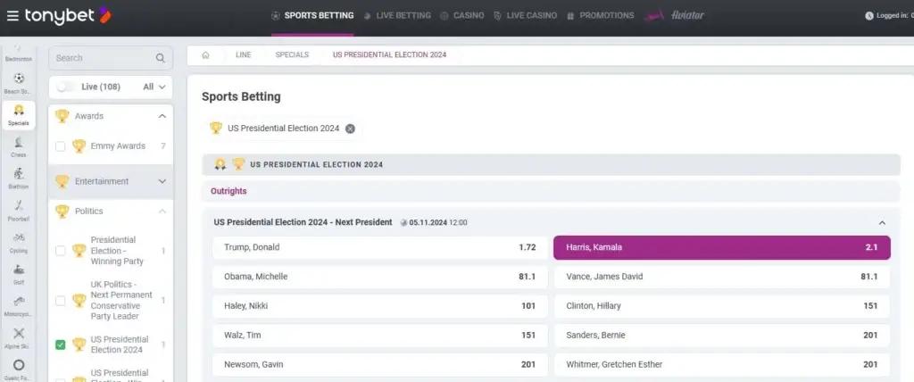Click trophy in US Presidential Election 2024 chip

(216, 128)
